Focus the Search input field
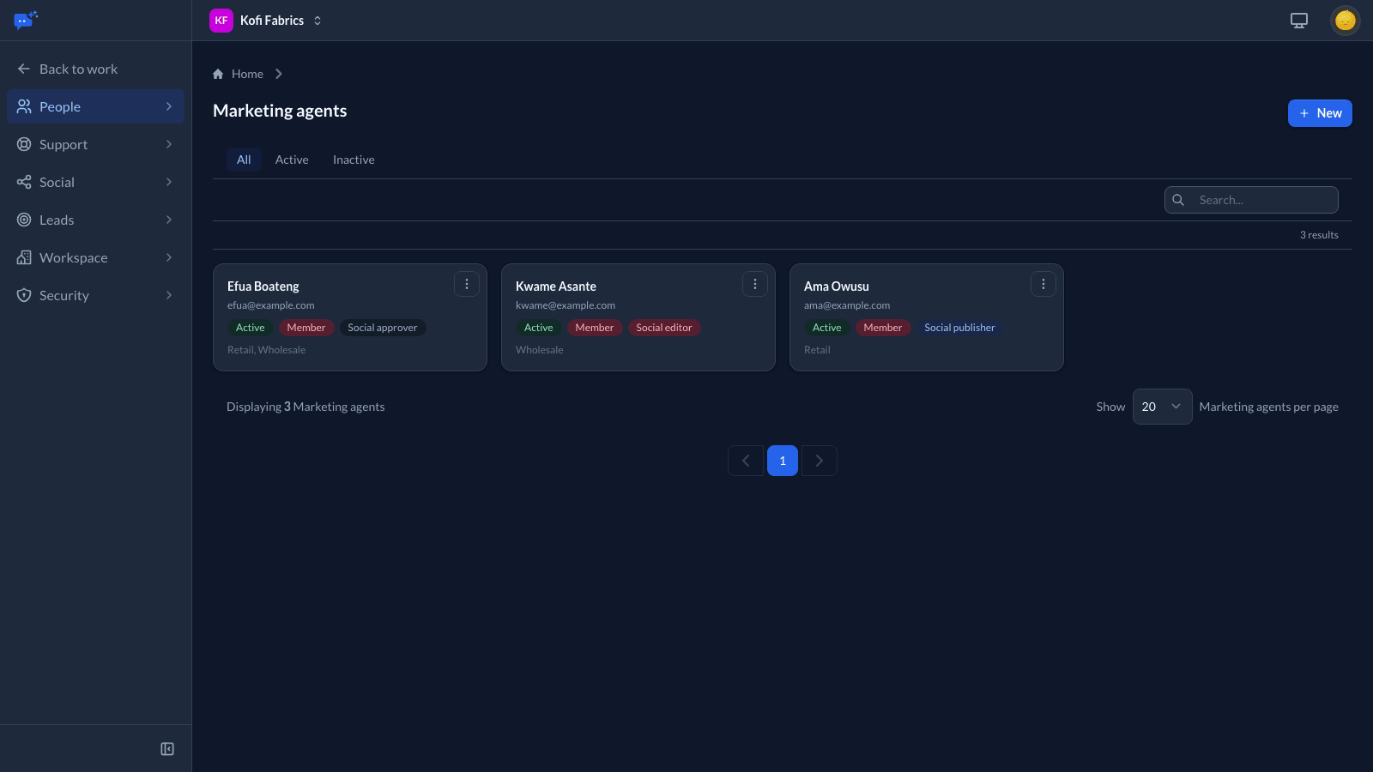This screenshot has height=772, width=1373. coord(1251,200)
